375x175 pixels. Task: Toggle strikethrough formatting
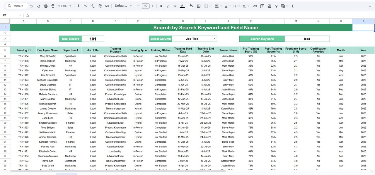(x=175, y=6)
